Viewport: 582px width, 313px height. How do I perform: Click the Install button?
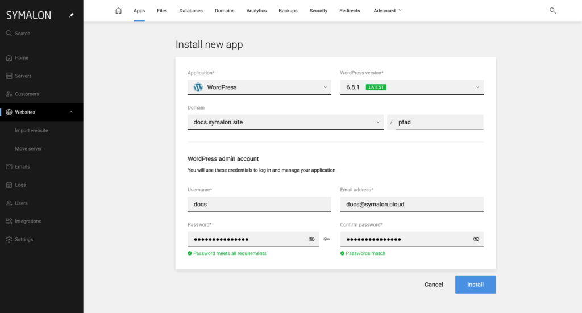(476, 285)
